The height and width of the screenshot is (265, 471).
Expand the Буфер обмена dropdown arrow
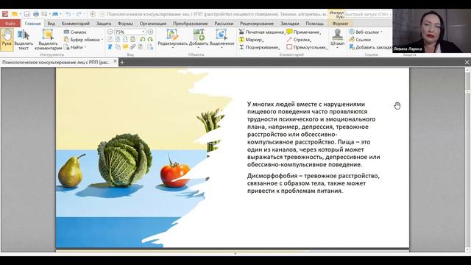click(x=102, y=40)
